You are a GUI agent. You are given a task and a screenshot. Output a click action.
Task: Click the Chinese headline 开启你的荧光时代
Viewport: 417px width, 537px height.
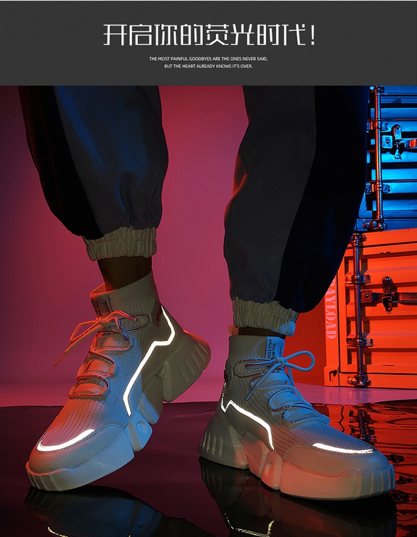[209, 34]
